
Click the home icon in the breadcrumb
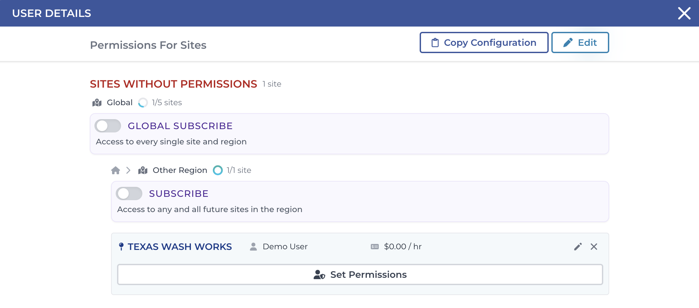[115, 170]
